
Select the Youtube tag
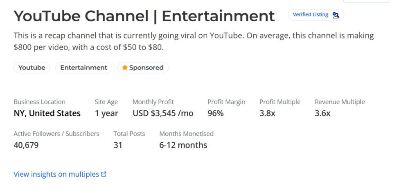(32, 67)
